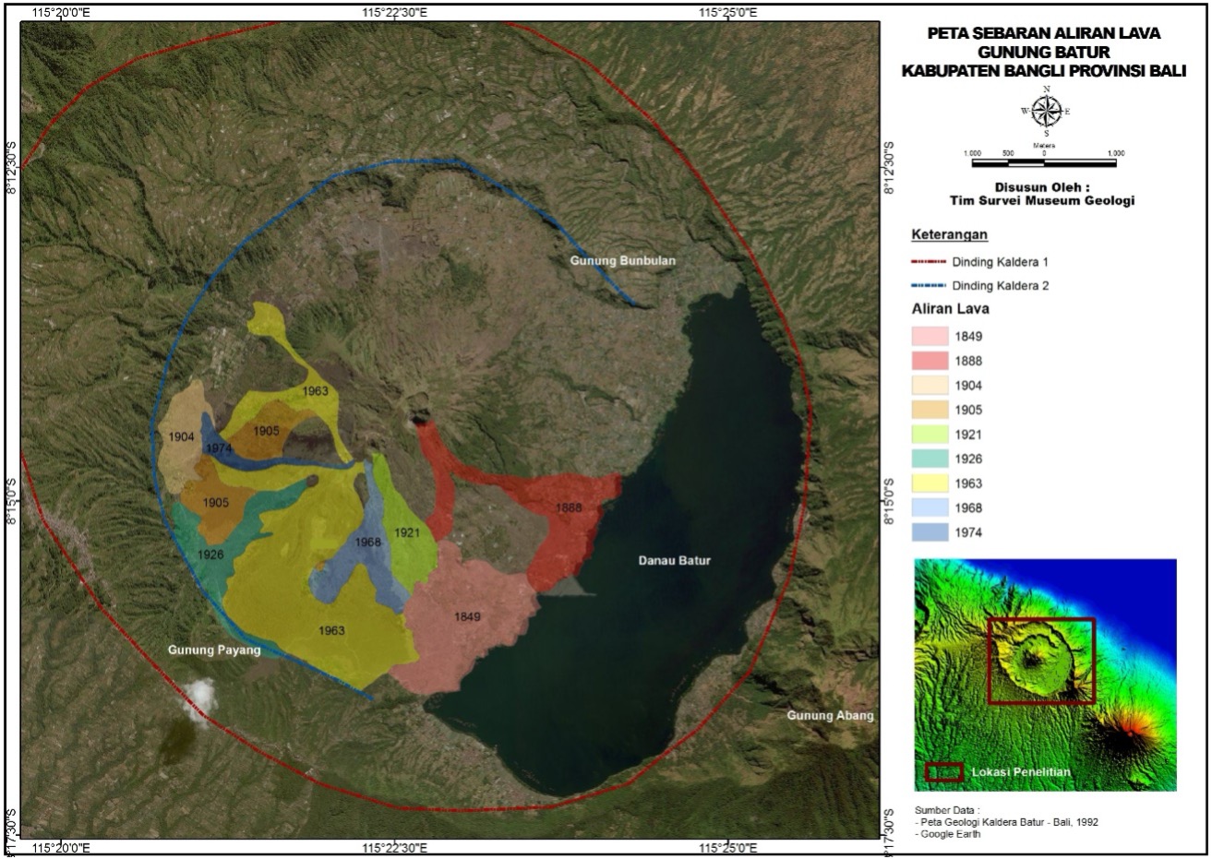Click the Gunung Abang map label

829,716
